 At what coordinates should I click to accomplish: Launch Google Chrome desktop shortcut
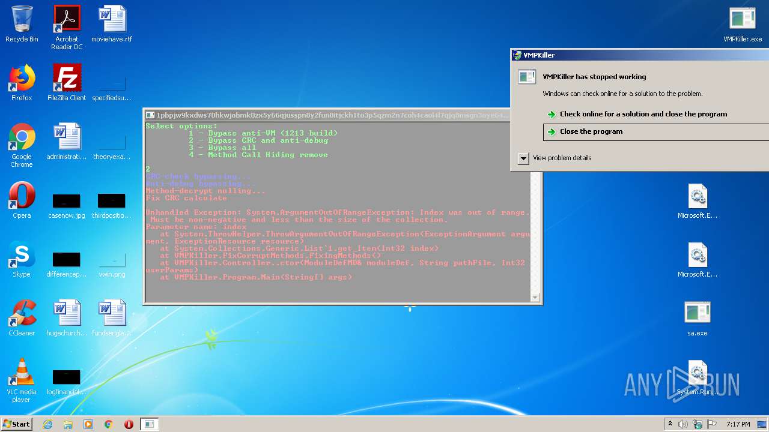(22, 145)
